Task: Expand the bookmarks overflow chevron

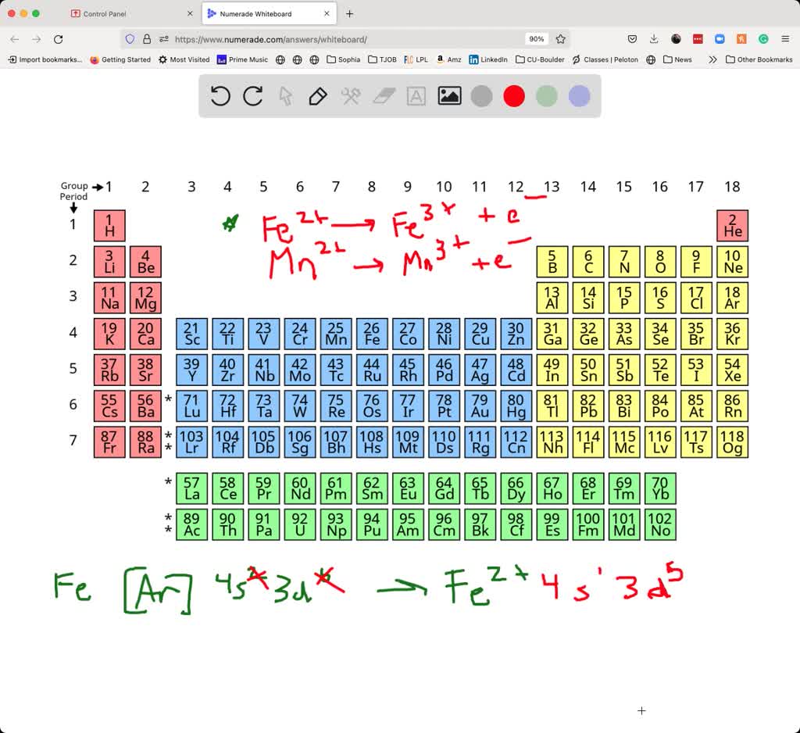Action: coord(712,59)
